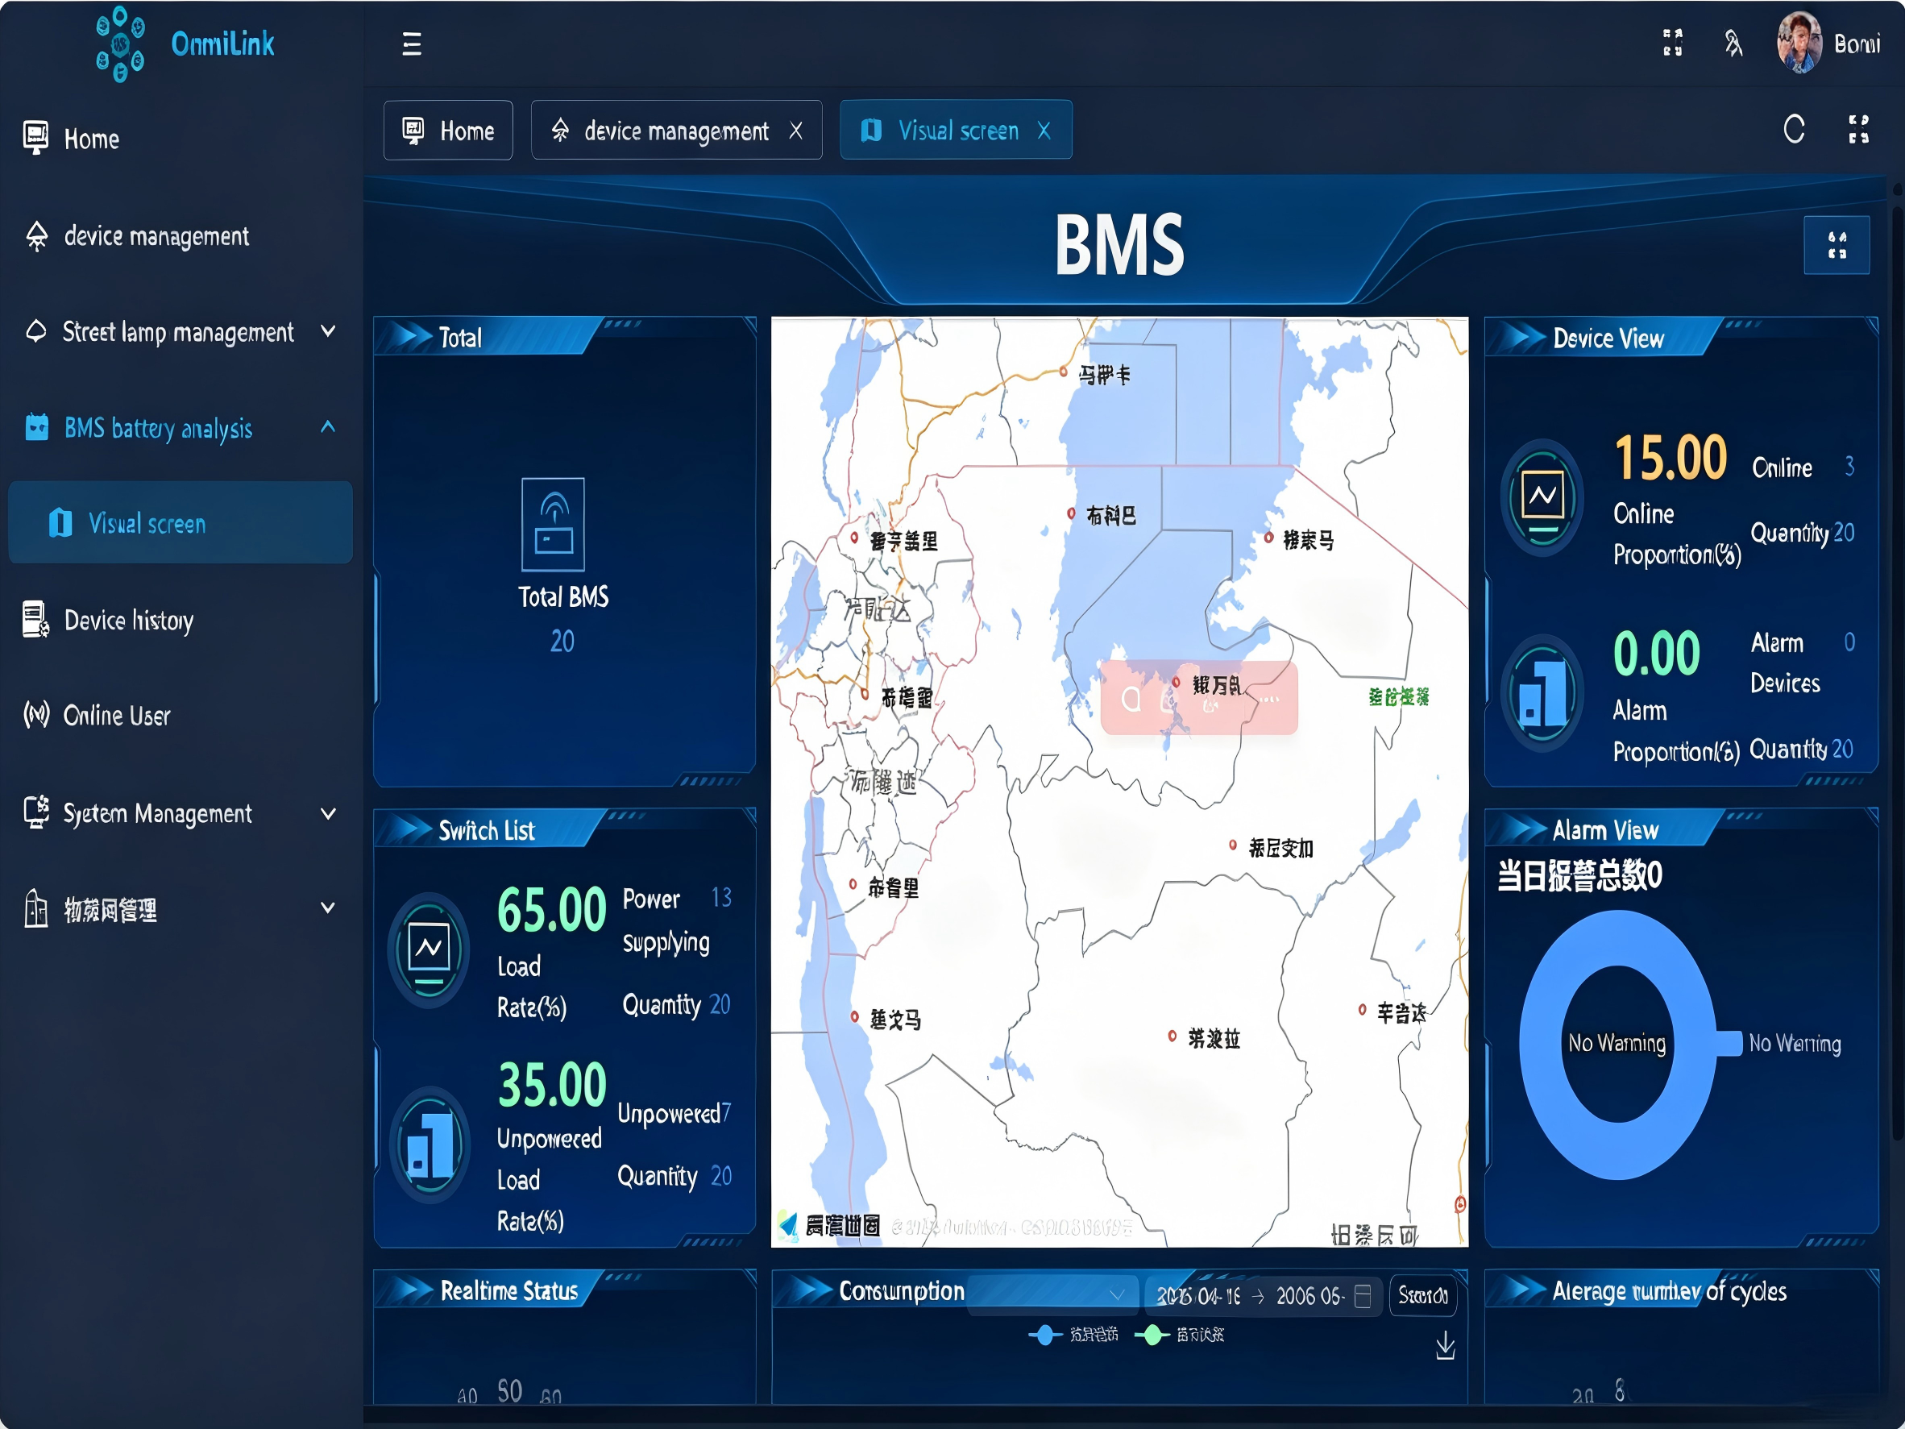The height and width of the screenshot is (1429, 1905).
Task: Open the user avatar profile menu
Action: [x=1800, y=42]
